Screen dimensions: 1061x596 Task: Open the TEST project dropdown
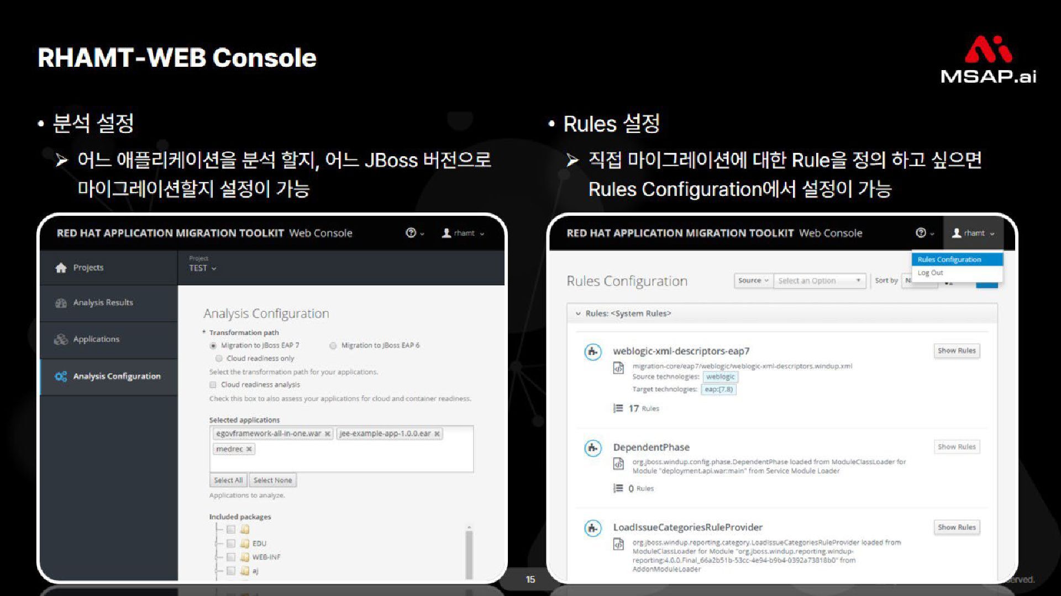pos(203,268)
